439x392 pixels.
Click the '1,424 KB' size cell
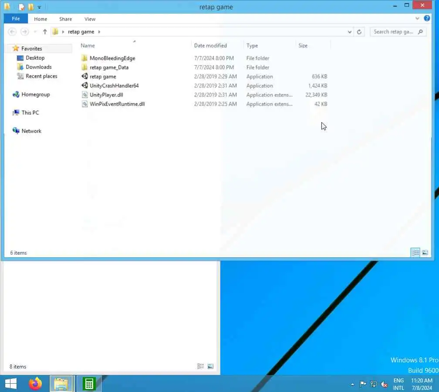click(317, 85)
